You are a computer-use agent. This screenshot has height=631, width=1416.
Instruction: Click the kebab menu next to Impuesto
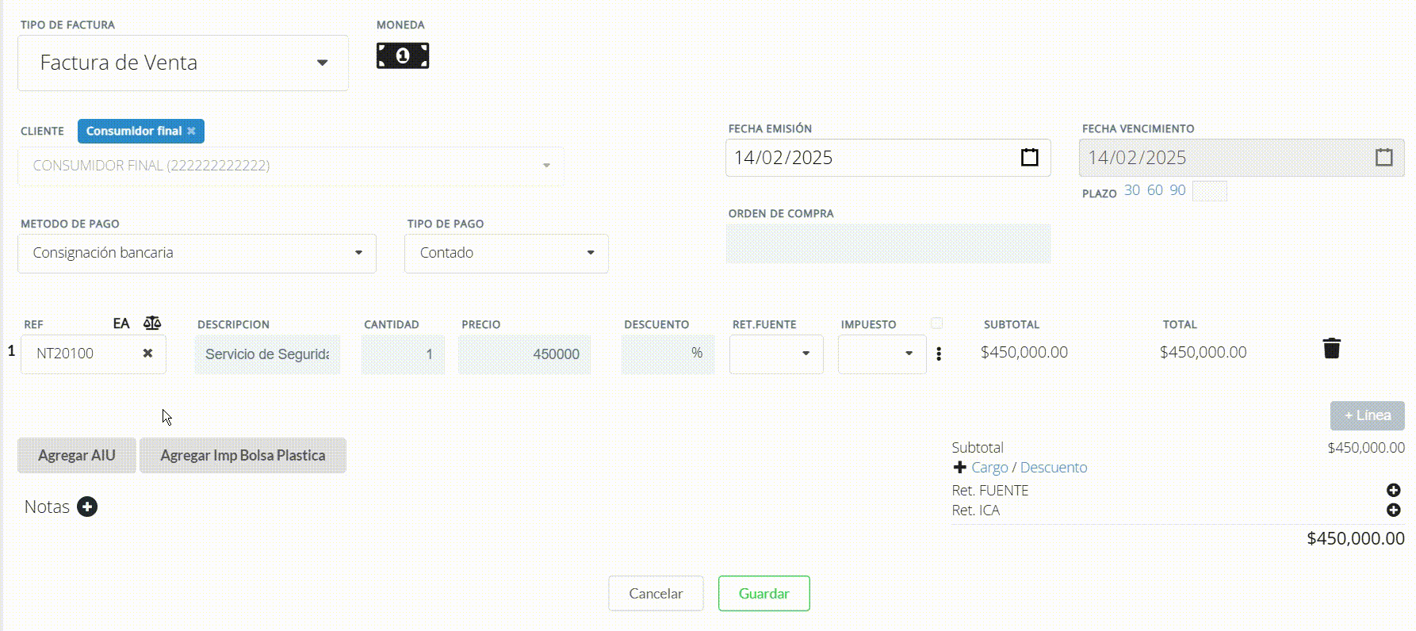pos(939,354)
